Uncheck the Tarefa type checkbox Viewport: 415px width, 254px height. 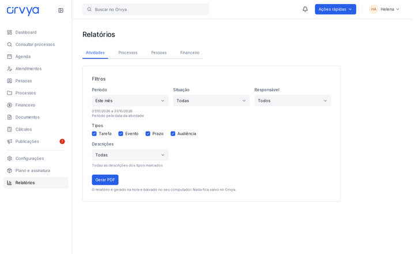click(x=94, y=133)
